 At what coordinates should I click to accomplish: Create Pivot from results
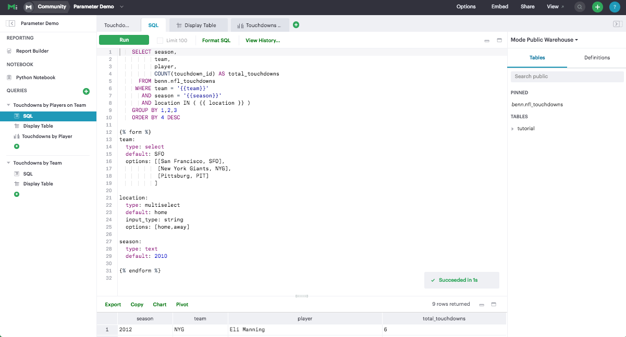coord(182,305)
